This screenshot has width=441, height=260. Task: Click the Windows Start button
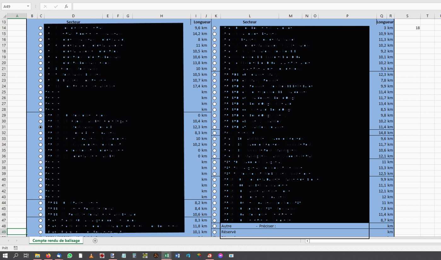pos(5,256)
